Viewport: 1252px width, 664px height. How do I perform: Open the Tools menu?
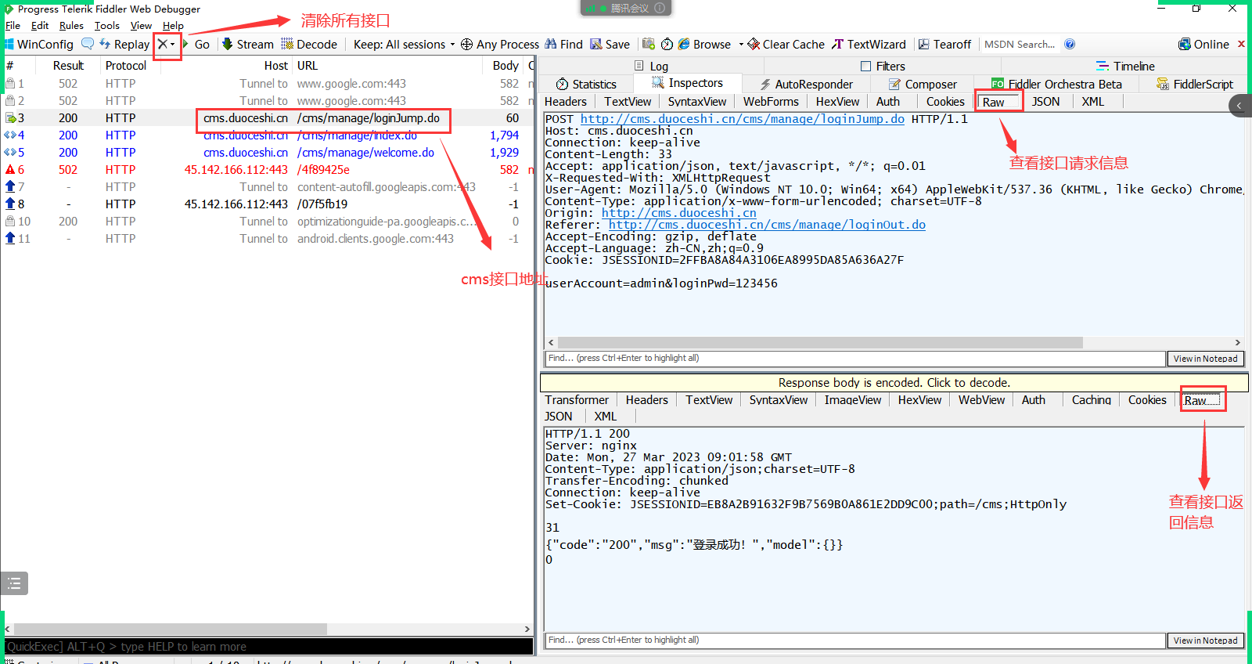tap(107, 25)
